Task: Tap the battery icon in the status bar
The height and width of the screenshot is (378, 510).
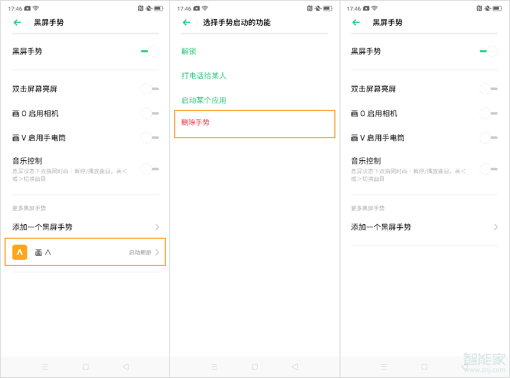Action: coord(158,8)
